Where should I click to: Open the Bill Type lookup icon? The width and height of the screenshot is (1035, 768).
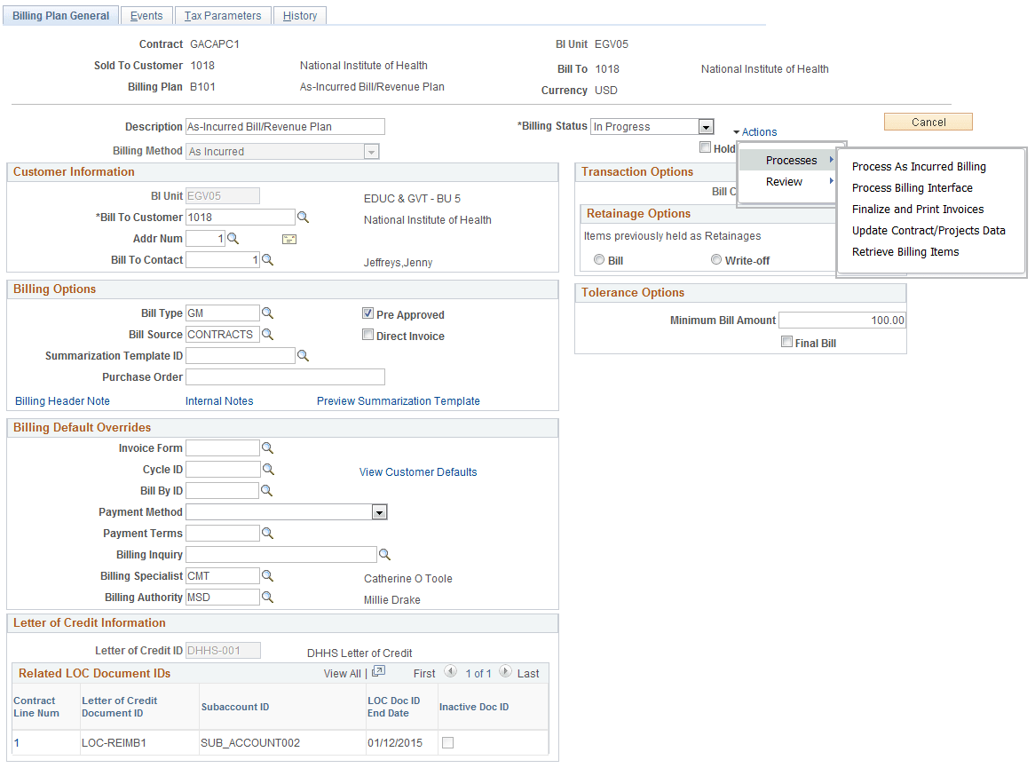point(267,313)
